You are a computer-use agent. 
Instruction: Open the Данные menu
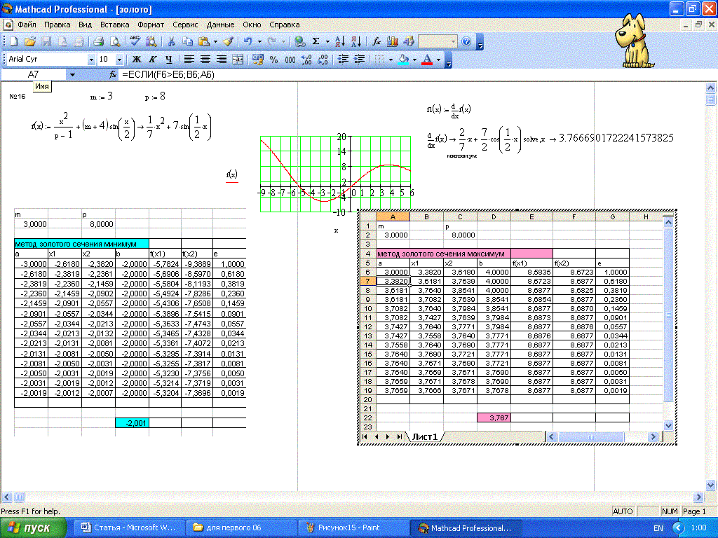tap(220, 25)
